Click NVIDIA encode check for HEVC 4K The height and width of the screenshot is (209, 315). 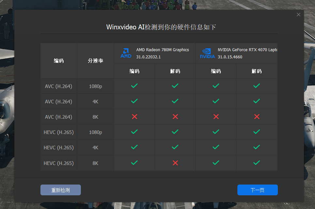(x=216, y=147)
